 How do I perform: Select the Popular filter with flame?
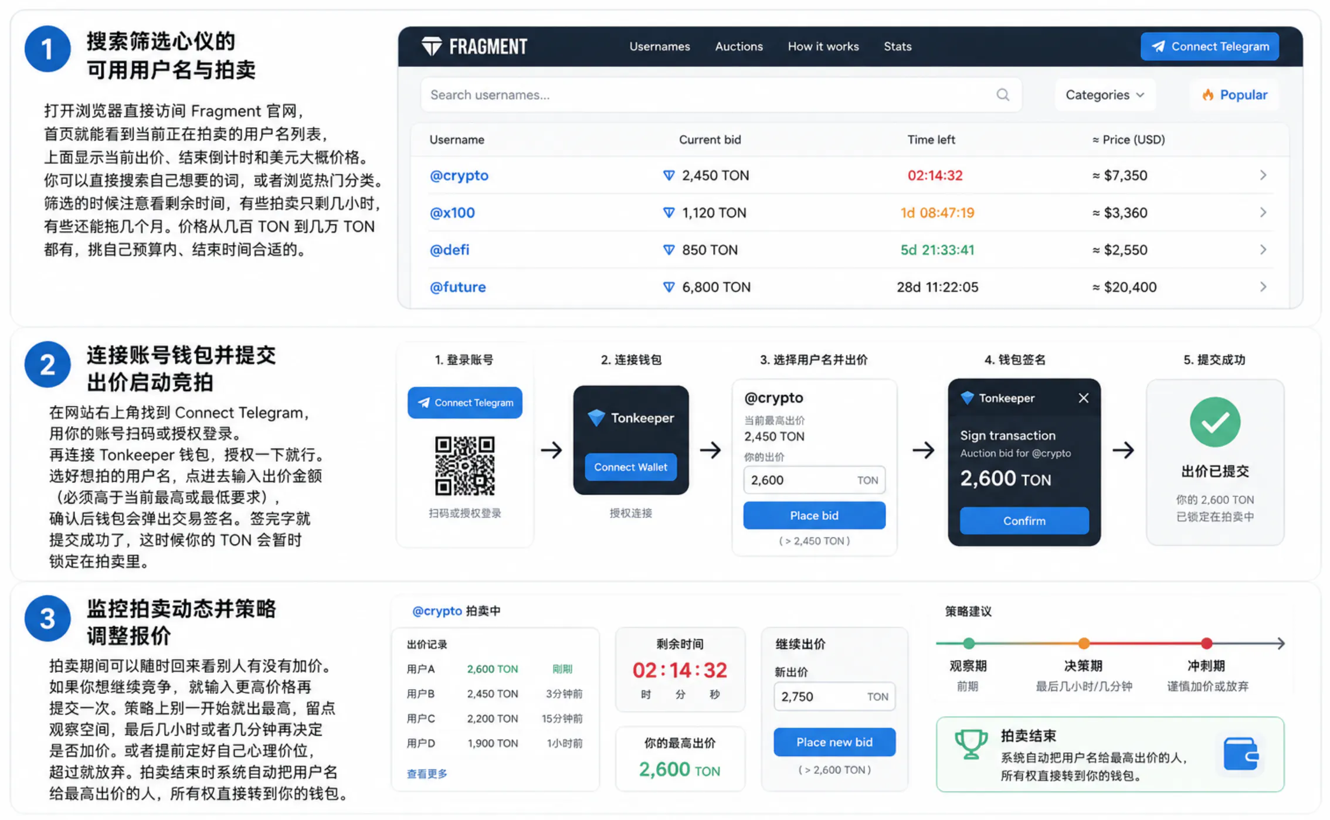[x=1234, y=95]
